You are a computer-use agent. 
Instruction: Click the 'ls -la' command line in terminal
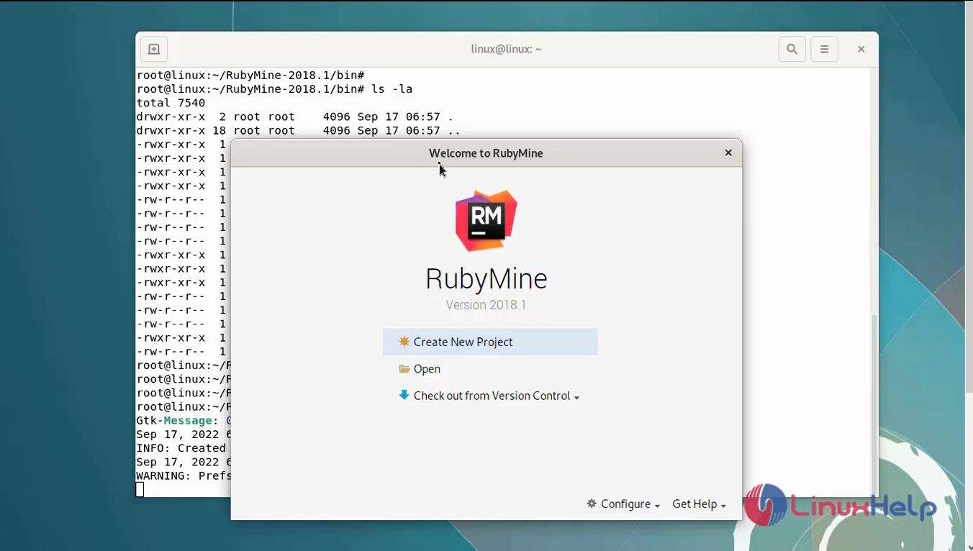(275, 89)
